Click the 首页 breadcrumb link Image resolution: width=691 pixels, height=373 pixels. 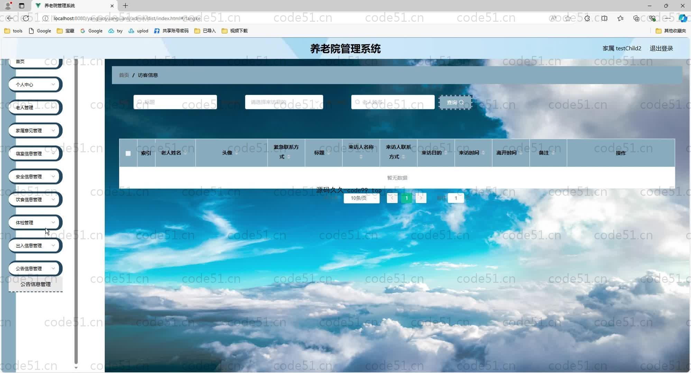pos(124,75)
